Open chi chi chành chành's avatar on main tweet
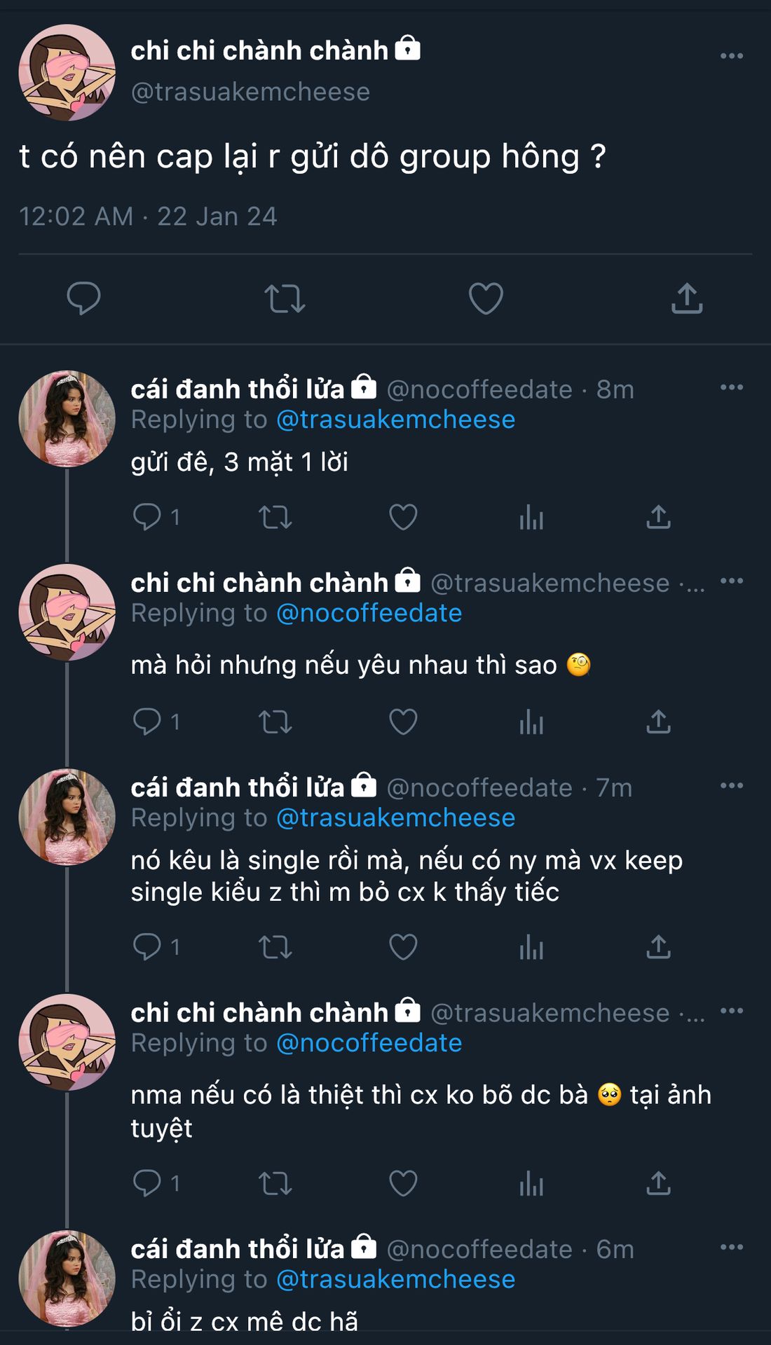 tap(67, 73)
